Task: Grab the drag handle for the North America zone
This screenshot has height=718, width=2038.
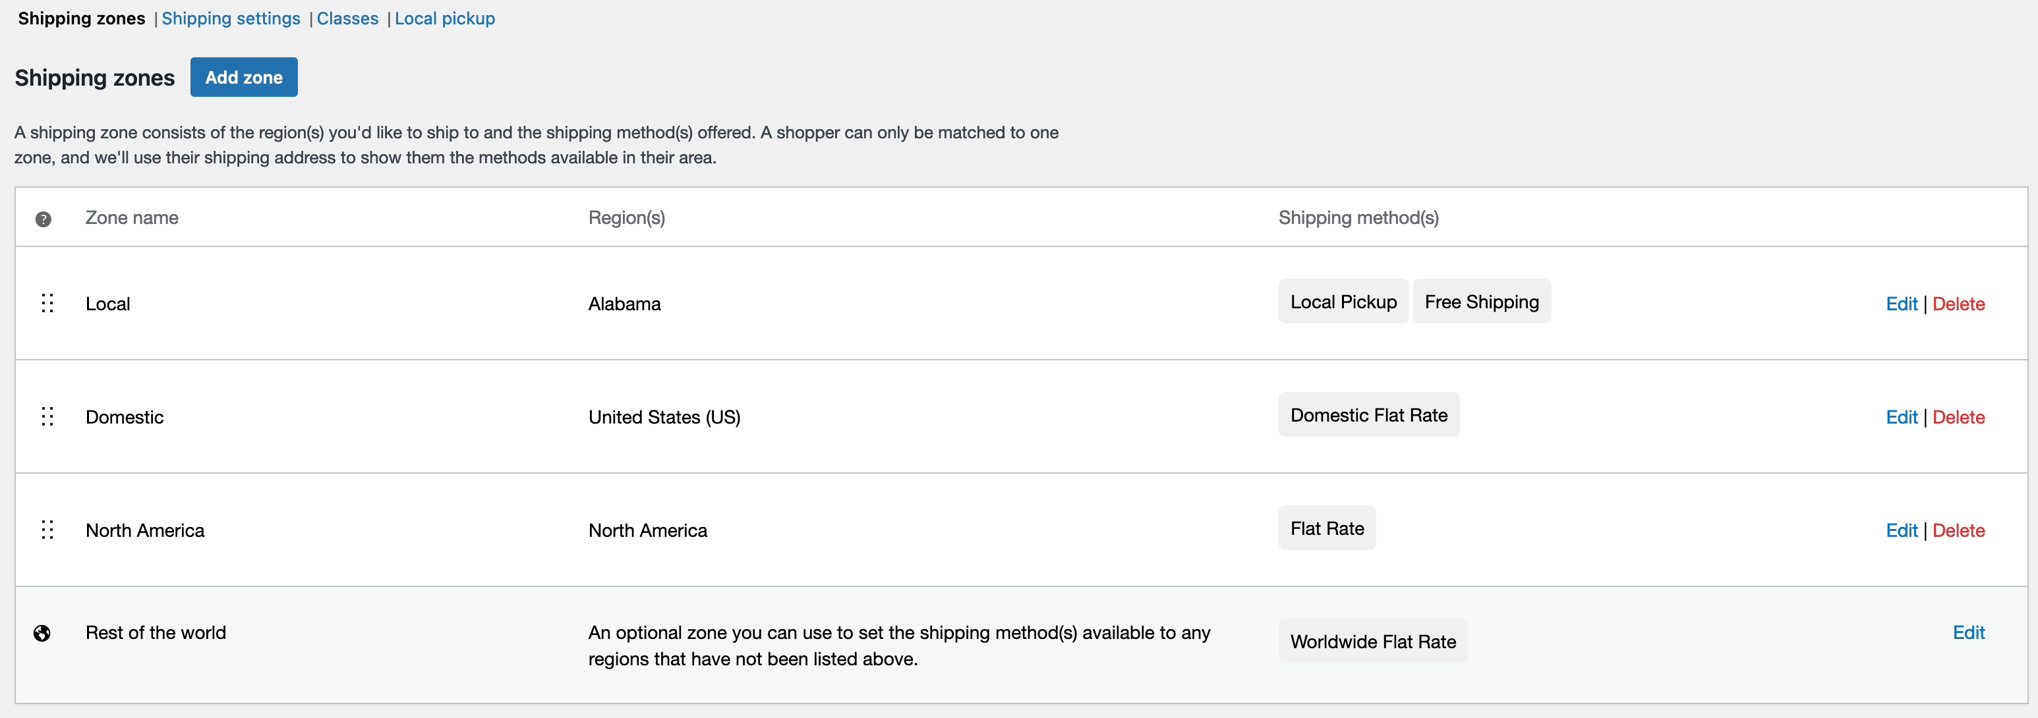Action: pyautogui.click(x=47, y=530)
